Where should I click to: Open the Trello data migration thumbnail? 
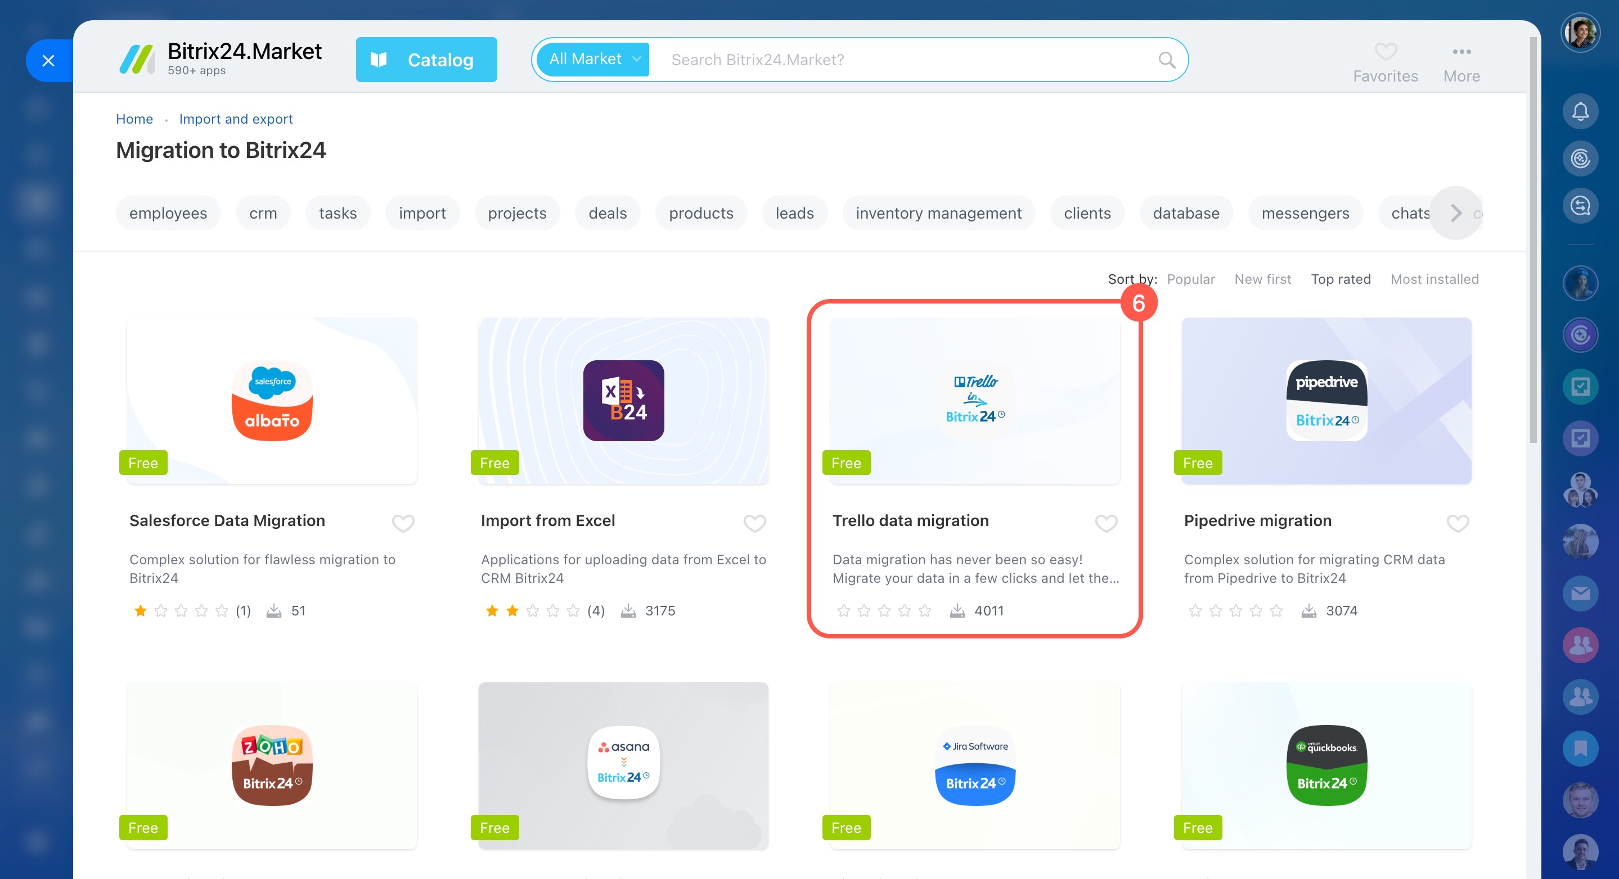tap(974, 400)
